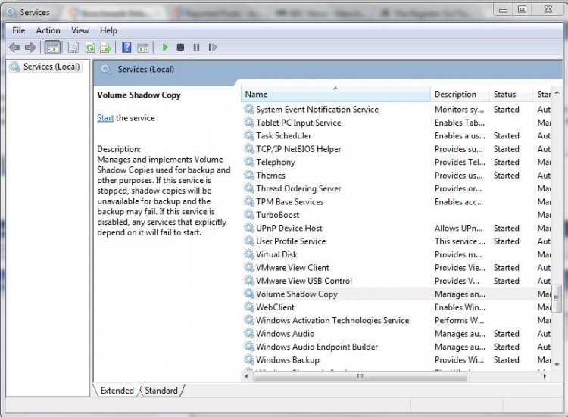Screen dimensions: 568x417
Task: Select the TCP/IP NetBIOS Helper service
Action: click(397, 149)
